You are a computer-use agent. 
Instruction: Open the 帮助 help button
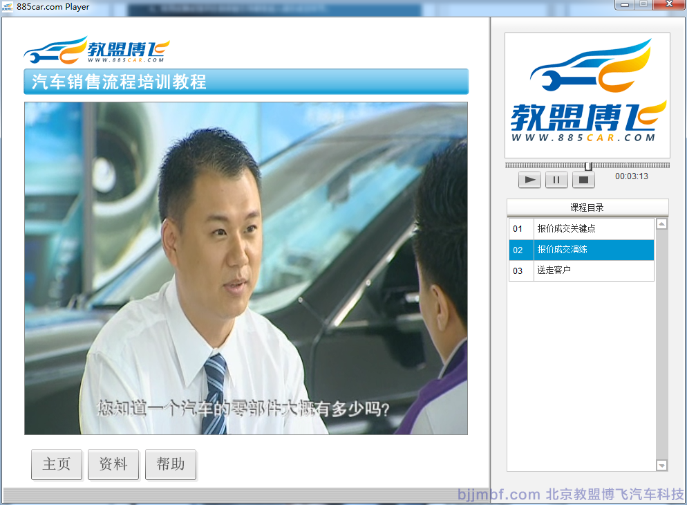tap(171, 464)
